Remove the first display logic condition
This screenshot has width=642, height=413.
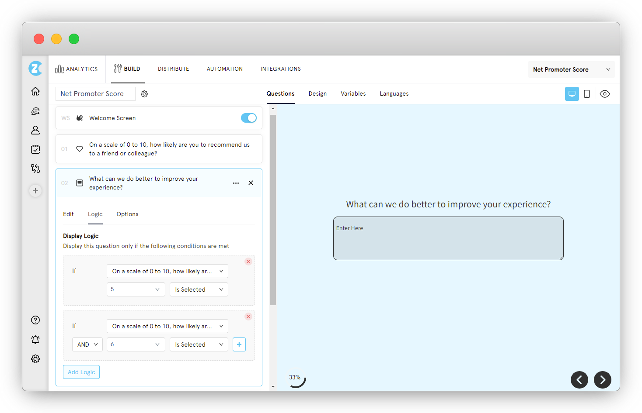click(x=248, y=261)
